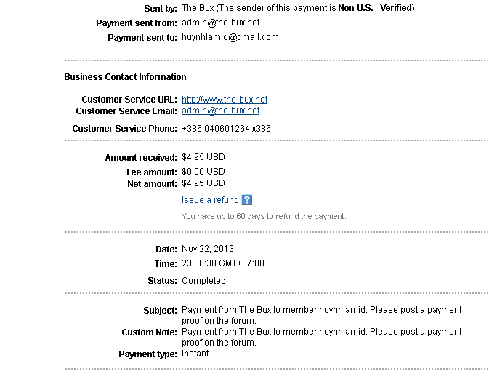Click the Completed status value
The height and width of the screenshot is (371, 489).
click(x=203, y=280)
